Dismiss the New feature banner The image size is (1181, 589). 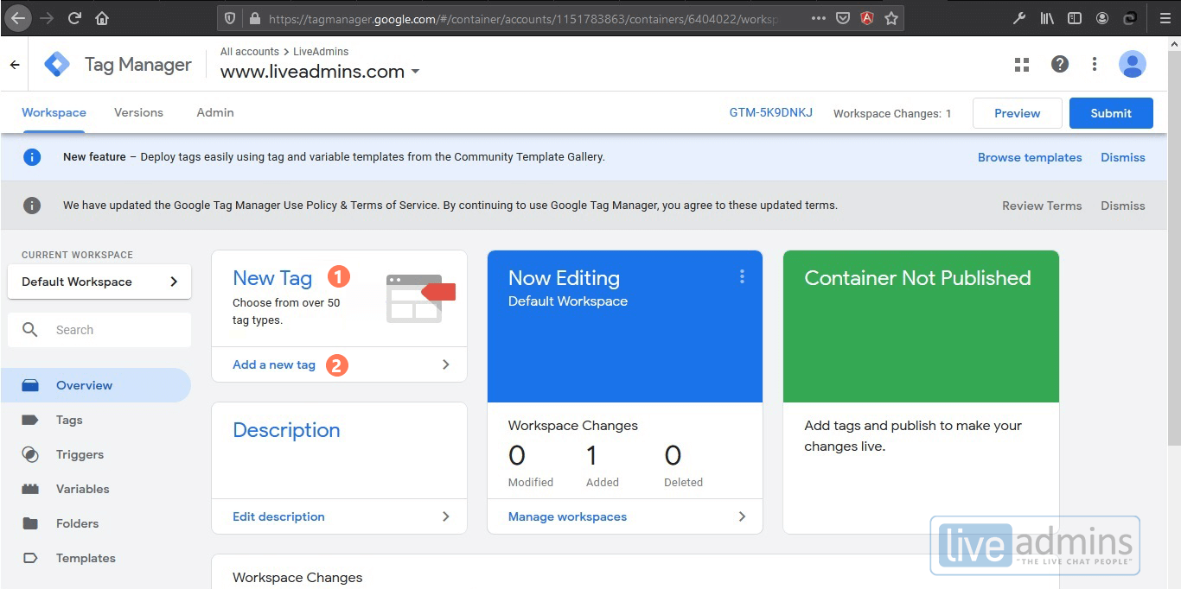click(x=1123, y=157)
